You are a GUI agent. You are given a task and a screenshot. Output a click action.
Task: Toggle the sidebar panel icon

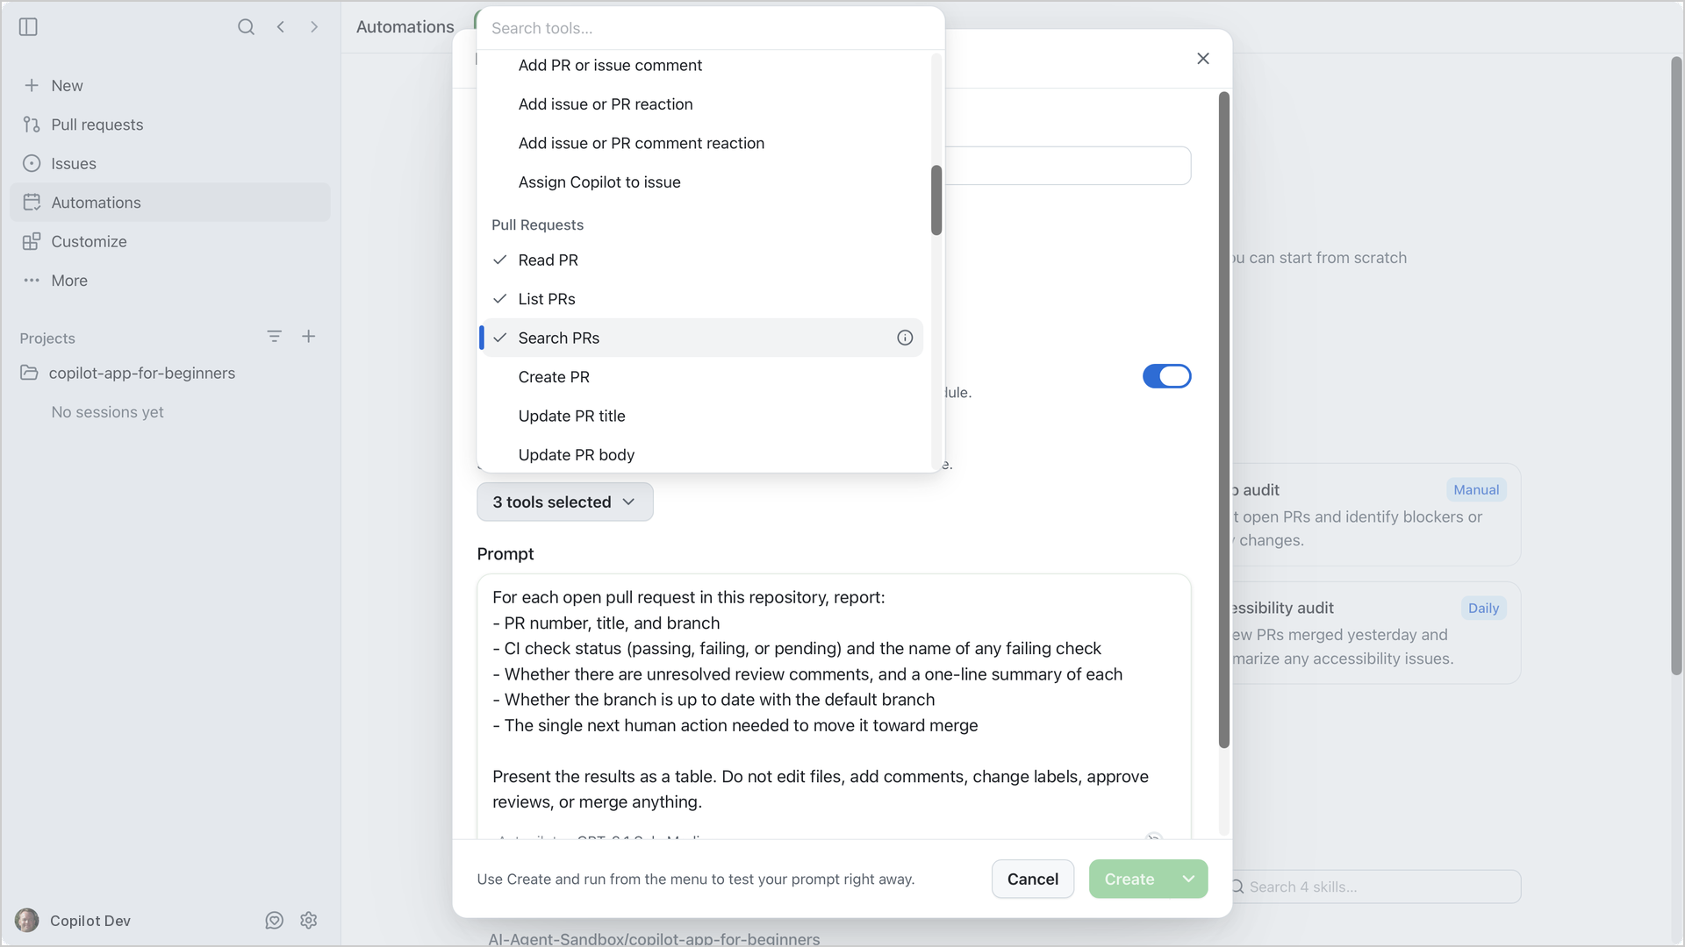(x=28, y=27)
